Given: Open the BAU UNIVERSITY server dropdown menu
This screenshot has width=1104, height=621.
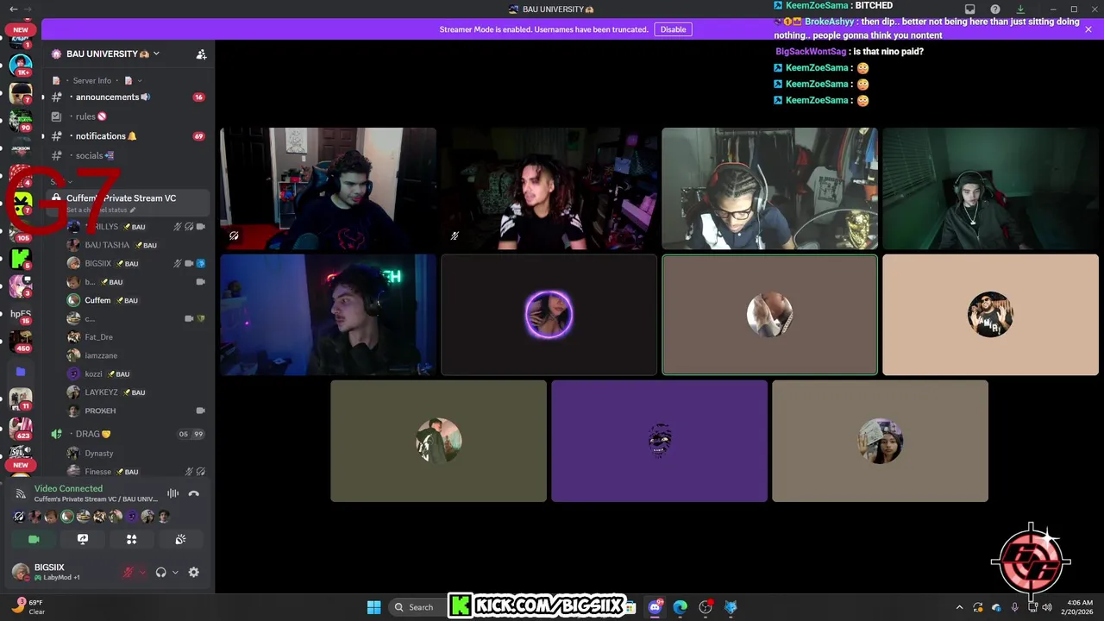Looking at the screenshot, I should pyautogui.click(x=156, y=53).
